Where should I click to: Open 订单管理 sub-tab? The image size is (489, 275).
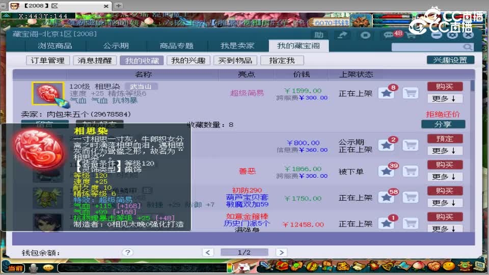pyautogui.click(x=48, y=61)
